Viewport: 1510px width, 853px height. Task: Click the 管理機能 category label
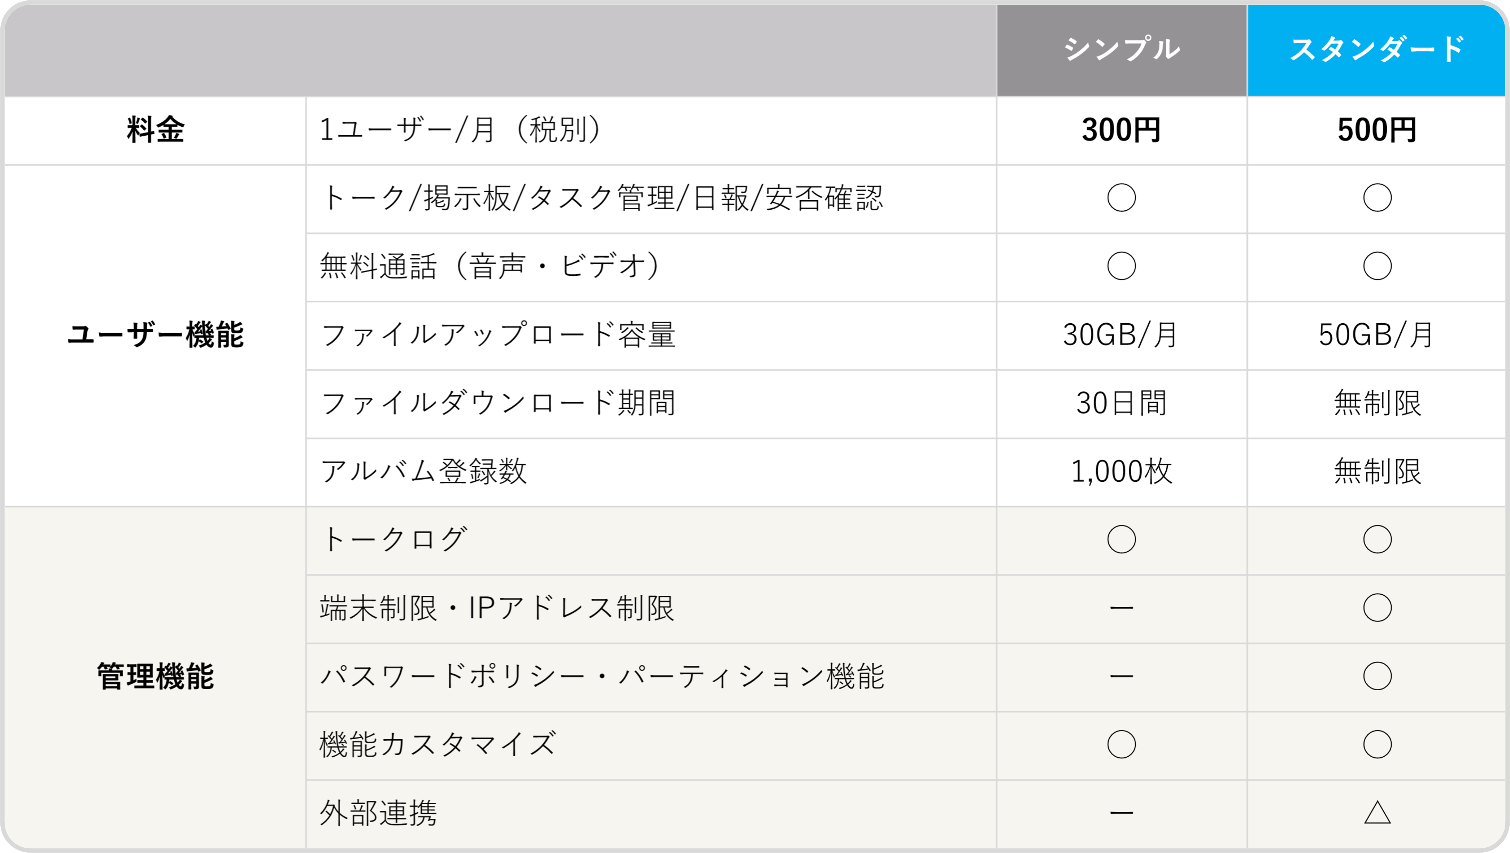(155, 677)
